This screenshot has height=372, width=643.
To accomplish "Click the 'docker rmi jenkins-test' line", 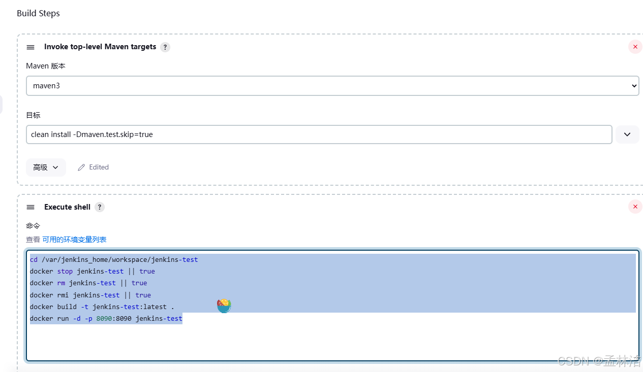I will pos(90,295).
